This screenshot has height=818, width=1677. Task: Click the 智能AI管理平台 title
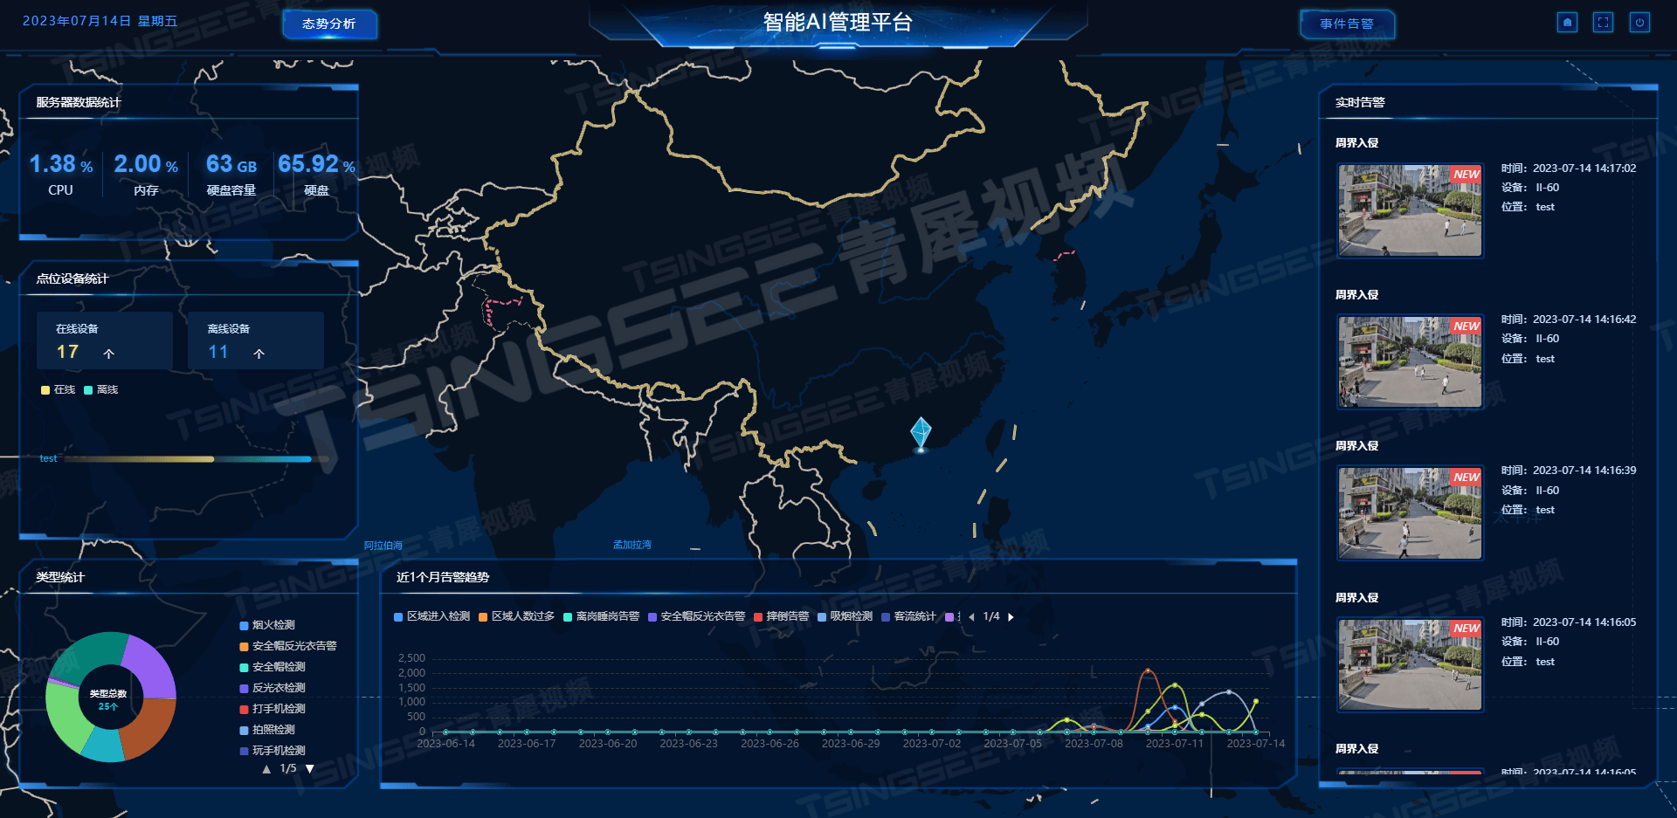(838, 22)
